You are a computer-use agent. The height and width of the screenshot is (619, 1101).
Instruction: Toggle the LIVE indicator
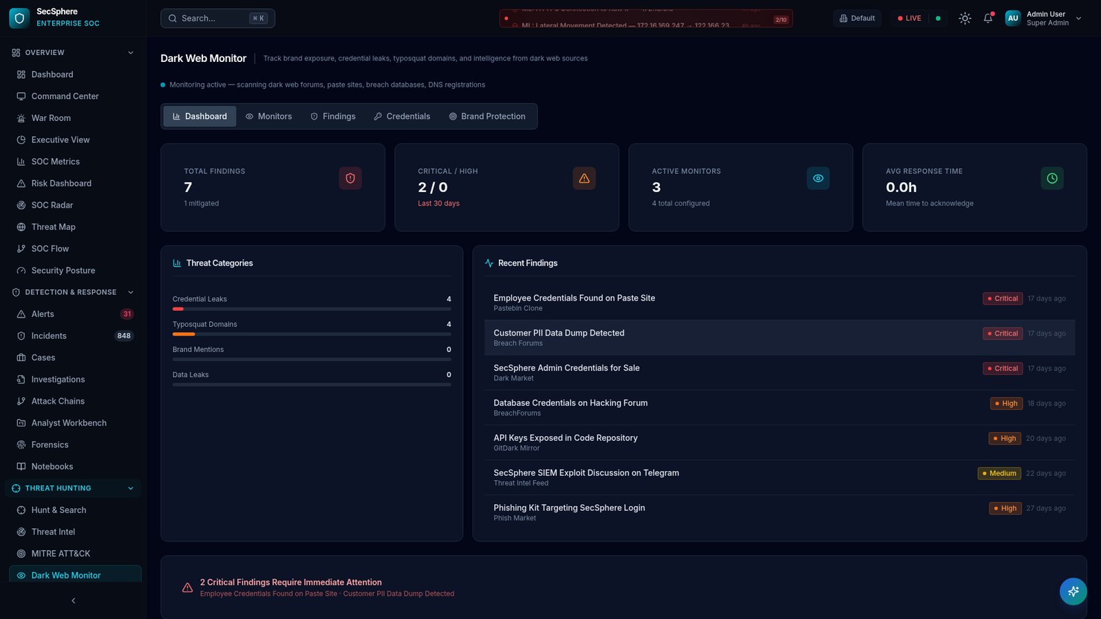[x=910, y=19]
